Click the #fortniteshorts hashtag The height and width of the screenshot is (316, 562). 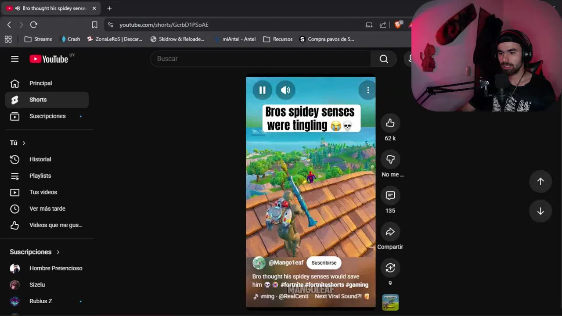click(324, 285)
